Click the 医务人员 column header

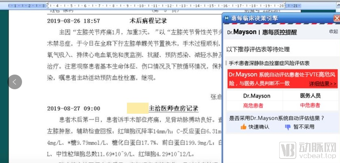click(310, 96)
